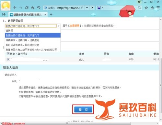Open a new tab with the plus button
This screenshot has width=162, height=125.
pyautogui.click(x=51, y=15)
